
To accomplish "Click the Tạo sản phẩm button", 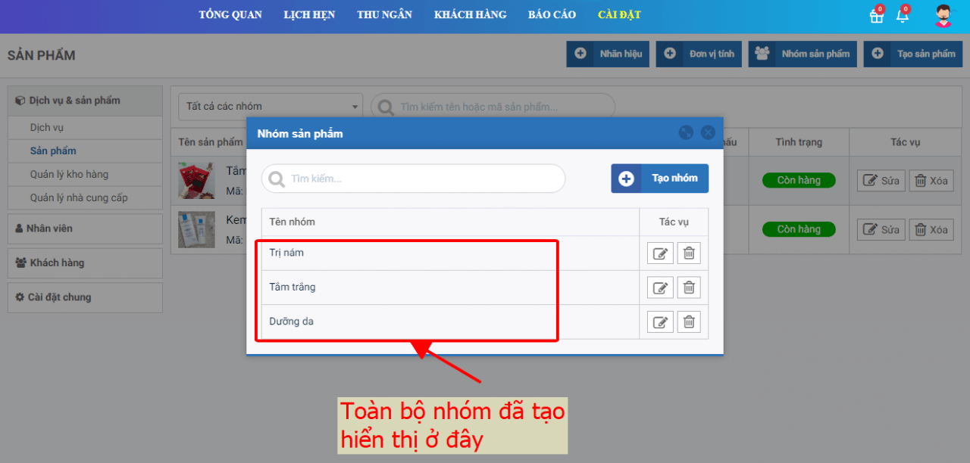I will [x=912, y=54].
